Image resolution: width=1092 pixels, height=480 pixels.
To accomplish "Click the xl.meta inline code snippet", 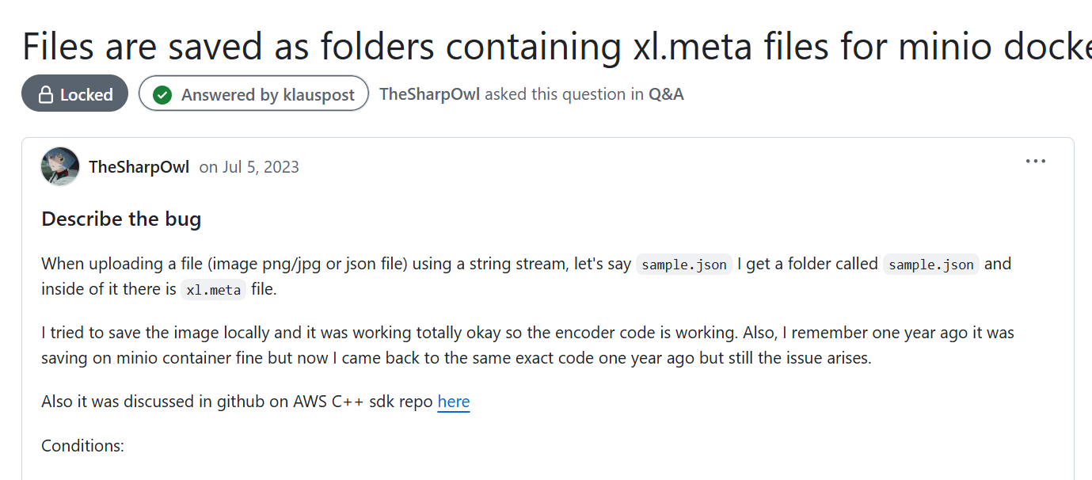I will tap(213, 290).
